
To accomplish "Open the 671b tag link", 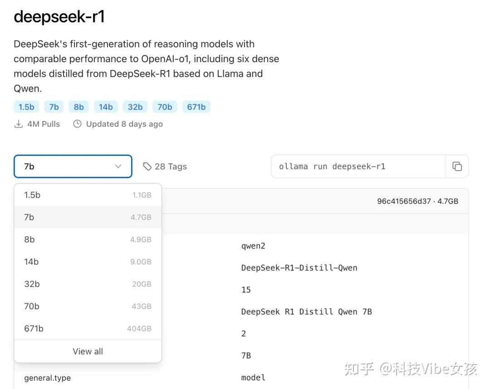I will click(196, 107).
